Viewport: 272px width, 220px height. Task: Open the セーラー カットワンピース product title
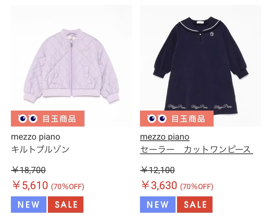[196, 149]
